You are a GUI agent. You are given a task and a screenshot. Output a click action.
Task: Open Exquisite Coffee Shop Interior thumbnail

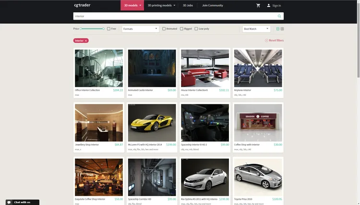tap(99, 177)
